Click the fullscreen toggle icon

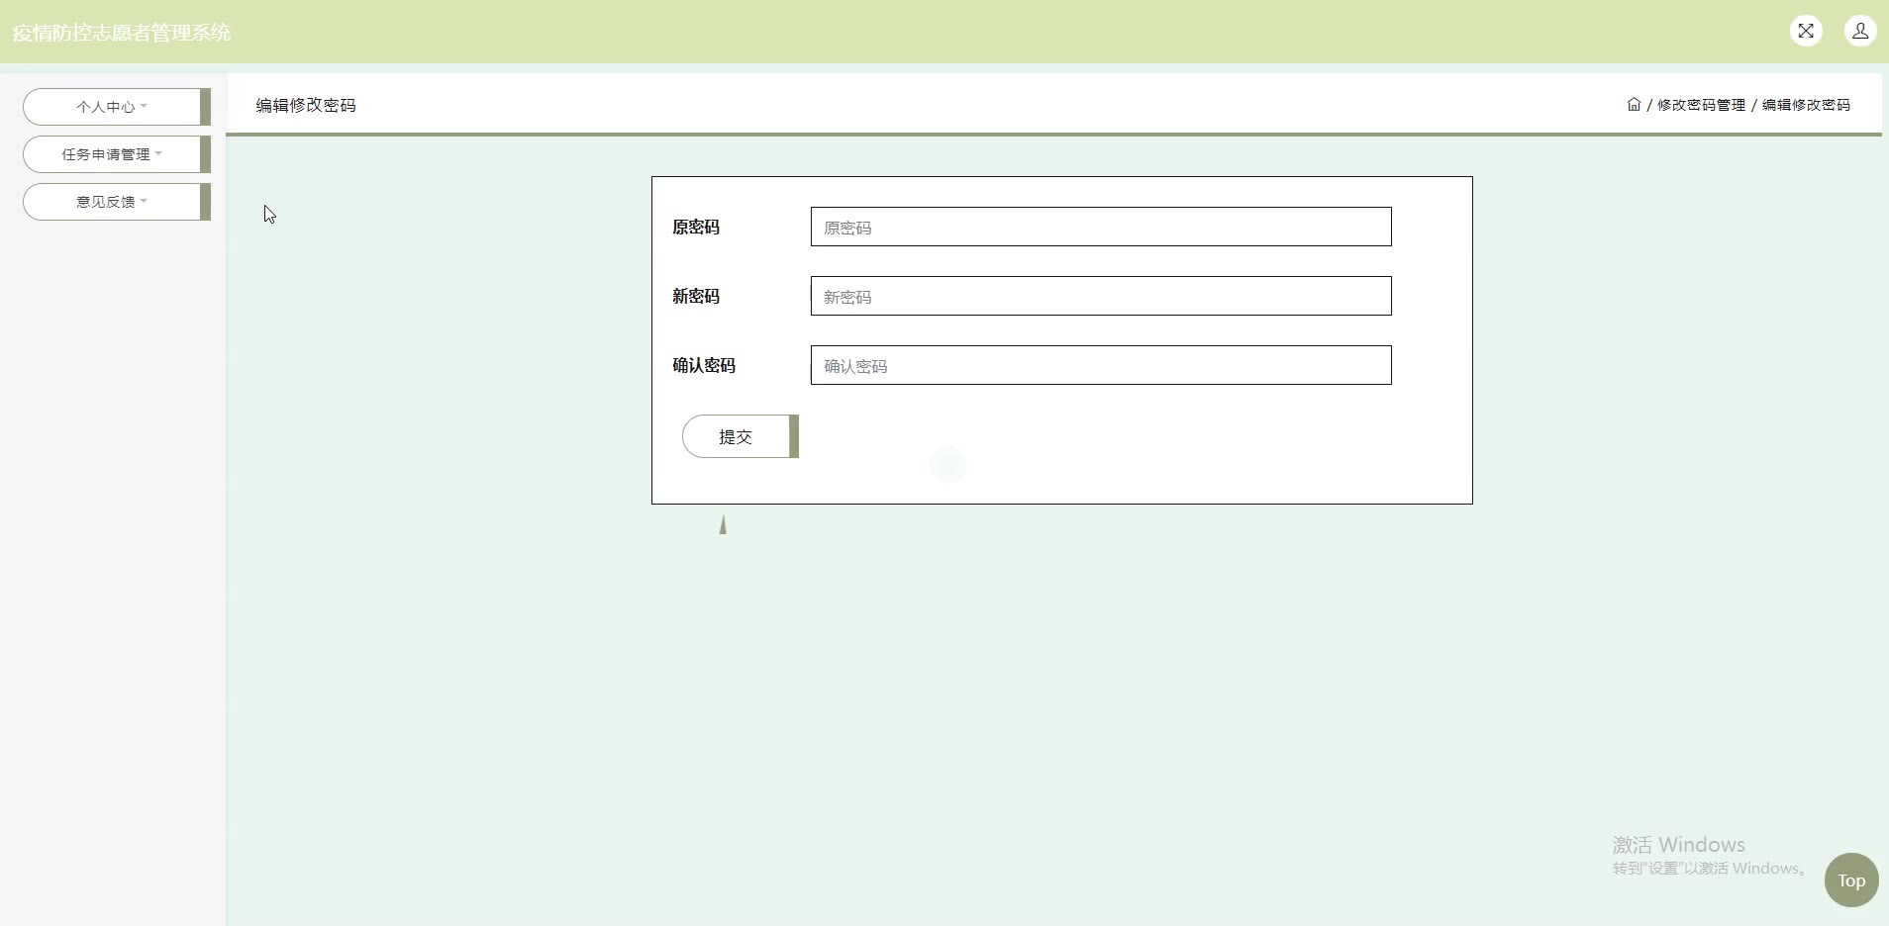click(1806, 32)
